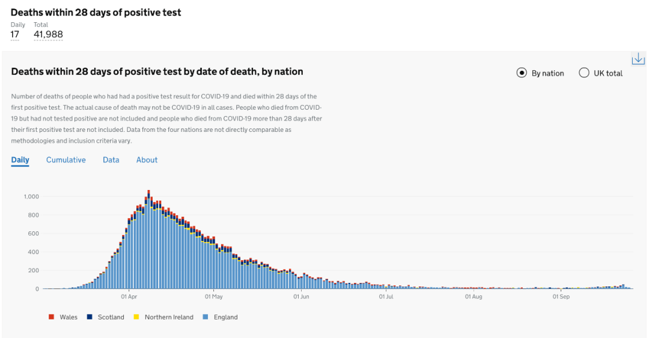Toggle the England light blue legend swatch
This screenshot has width=649, height=338.
coord(206,316)
